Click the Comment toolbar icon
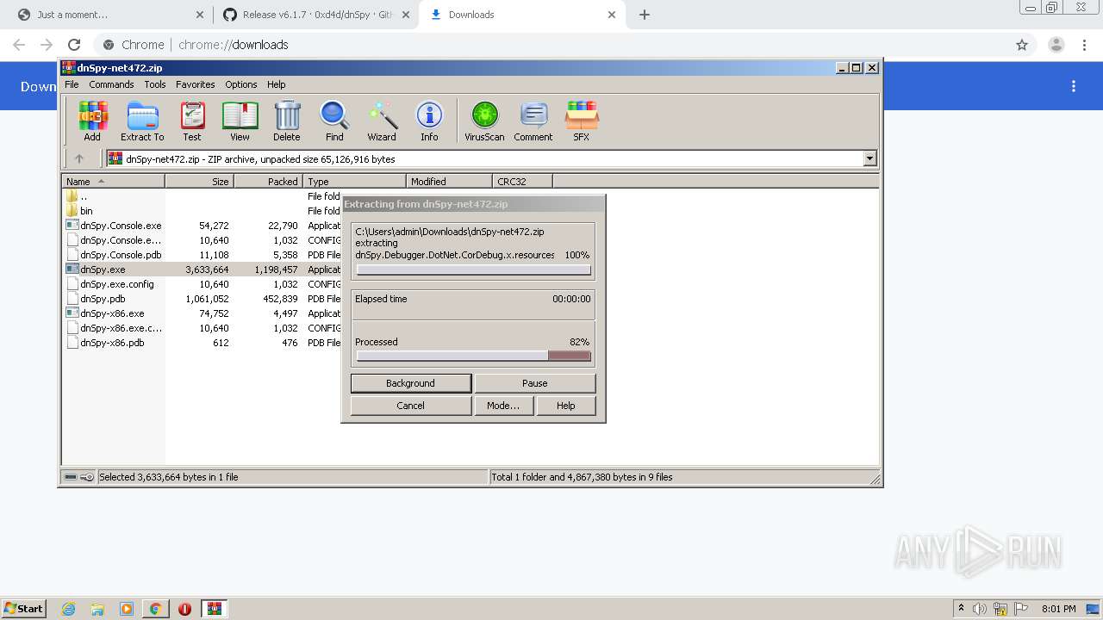 [x=533, y=121]
